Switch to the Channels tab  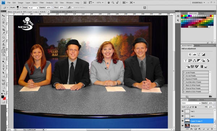[x=193, y=100]
